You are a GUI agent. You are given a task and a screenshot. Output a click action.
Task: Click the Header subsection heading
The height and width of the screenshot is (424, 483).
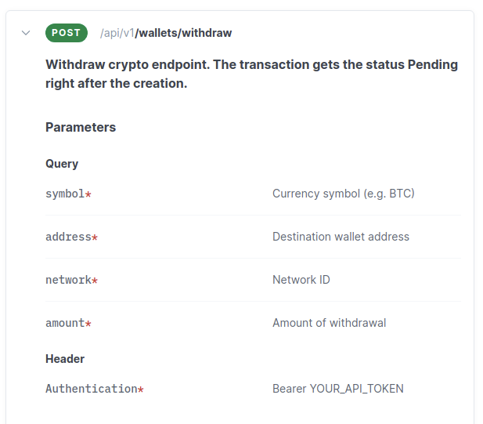pyautogui.click(x=65, y=359)
